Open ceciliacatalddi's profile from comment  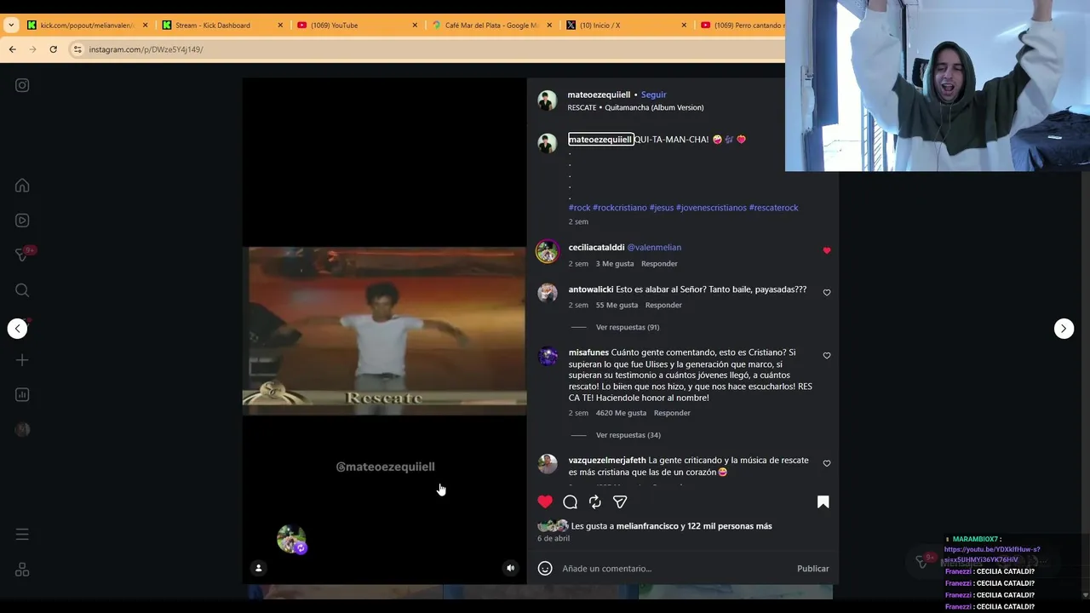[596, 248]
